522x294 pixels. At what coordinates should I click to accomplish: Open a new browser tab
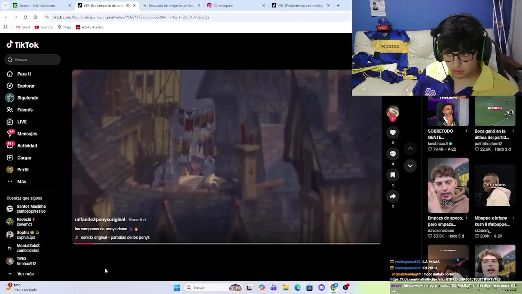click(x=338, y=6)
